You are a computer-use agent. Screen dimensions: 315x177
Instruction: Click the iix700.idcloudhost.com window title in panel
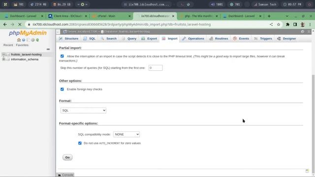coord(146,4)
